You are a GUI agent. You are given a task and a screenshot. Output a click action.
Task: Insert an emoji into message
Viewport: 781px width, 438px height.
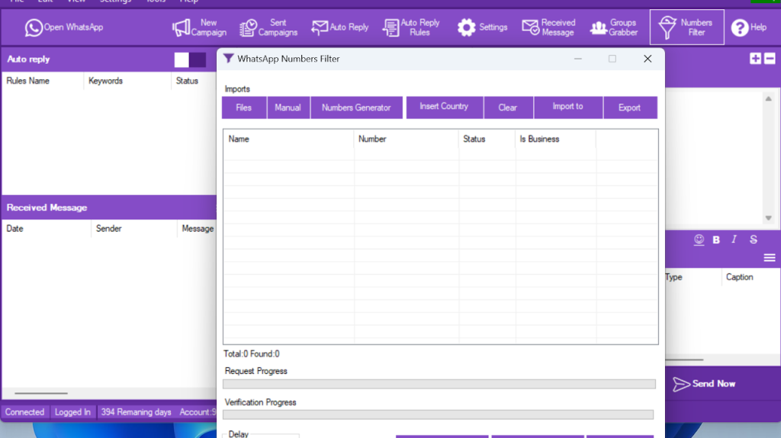699,240
